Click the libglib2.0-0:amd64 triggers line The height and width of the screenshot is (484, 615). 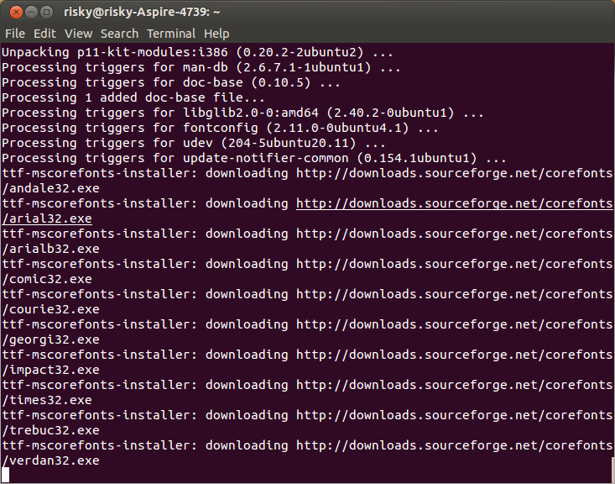coord(242,113)
